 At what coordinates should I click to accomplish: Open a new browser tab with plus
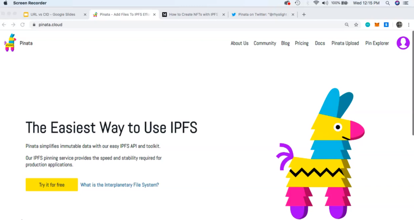tap(304, 15)
